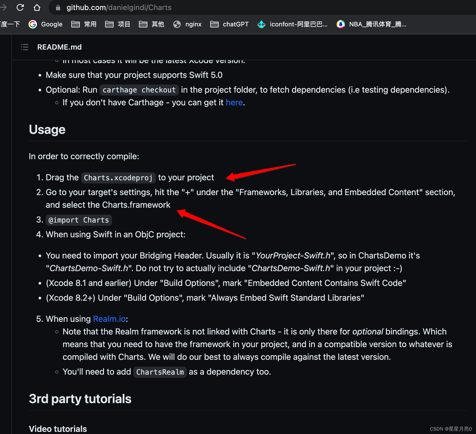Click the 'carthage checkout' code snippet
The width and height of the screenshot is (476, 434).
(139, 90)
